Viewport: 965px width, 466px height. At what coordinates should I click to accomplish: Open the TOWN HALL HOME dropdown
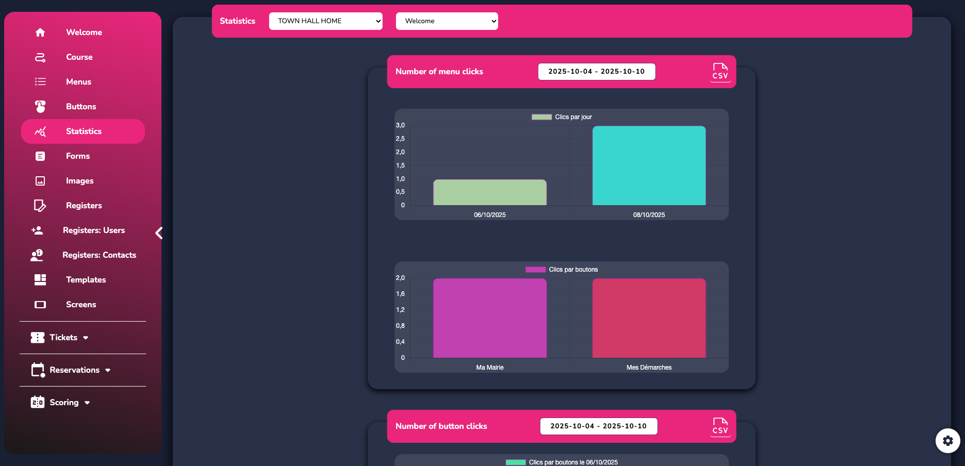(x=325, y=21)
